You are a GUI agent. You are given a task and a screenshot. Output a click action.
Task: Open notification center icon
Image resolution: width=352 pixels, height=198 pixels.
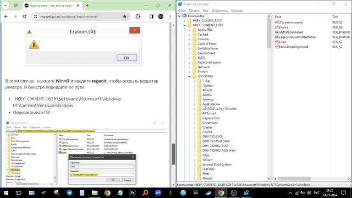tap(343, 193)
